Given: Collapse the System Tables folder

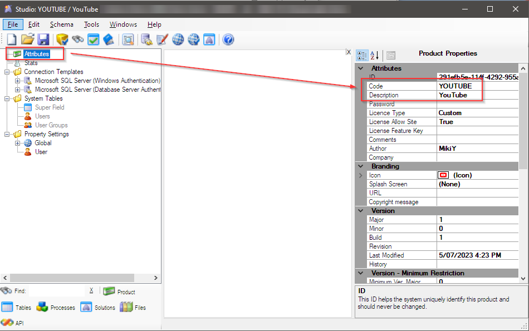Looking at the screenshot, I should [x=7, y=98].
